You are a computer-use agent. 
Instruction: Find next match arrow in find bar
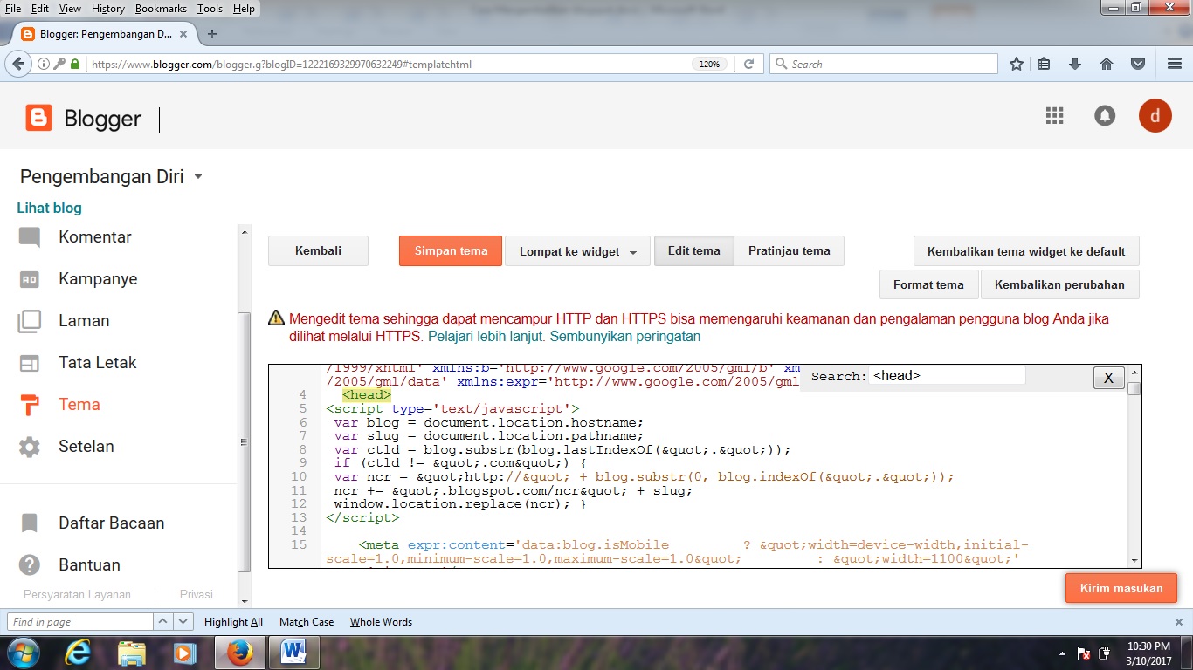pos(183,622)
